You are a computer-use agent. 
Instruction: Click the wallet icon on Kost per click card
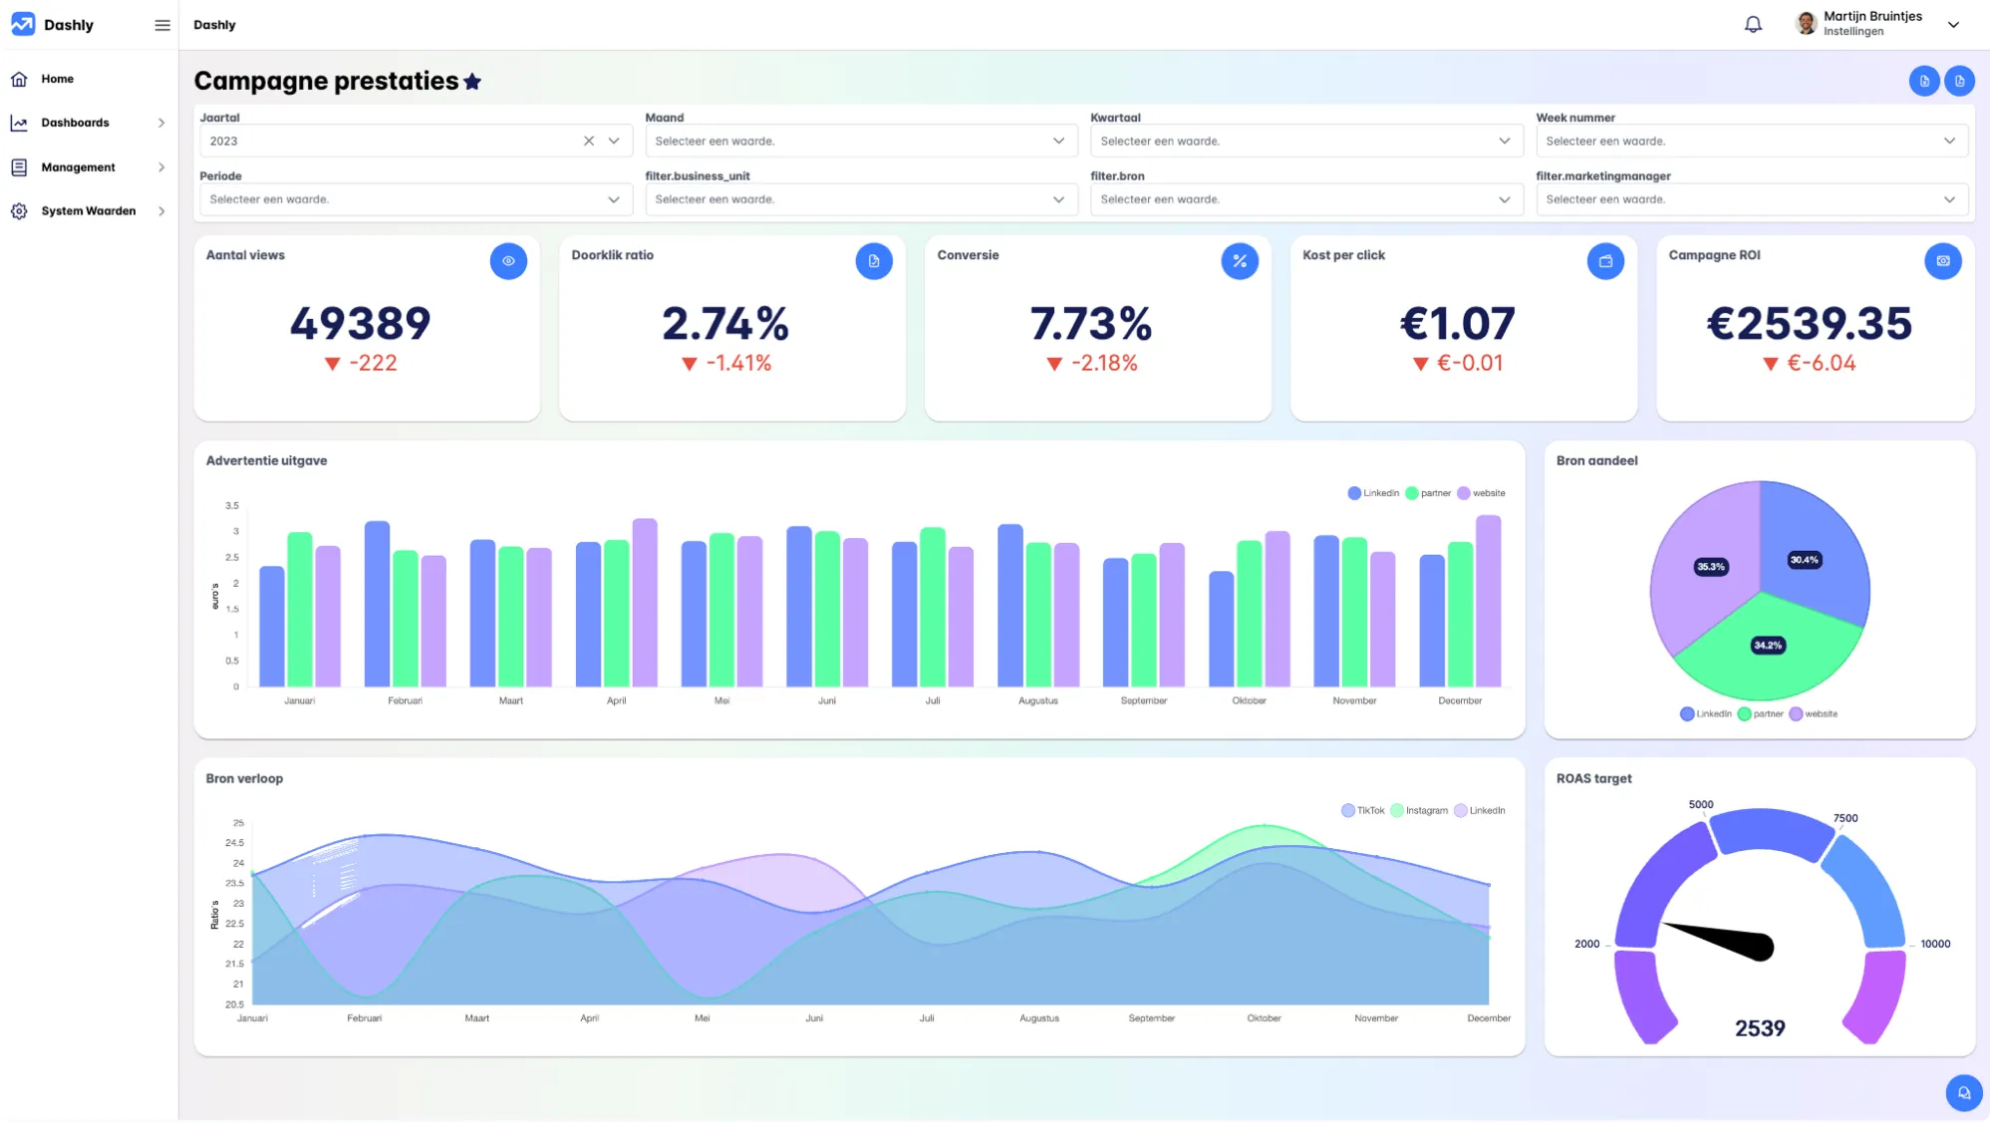pos(1605,261)
